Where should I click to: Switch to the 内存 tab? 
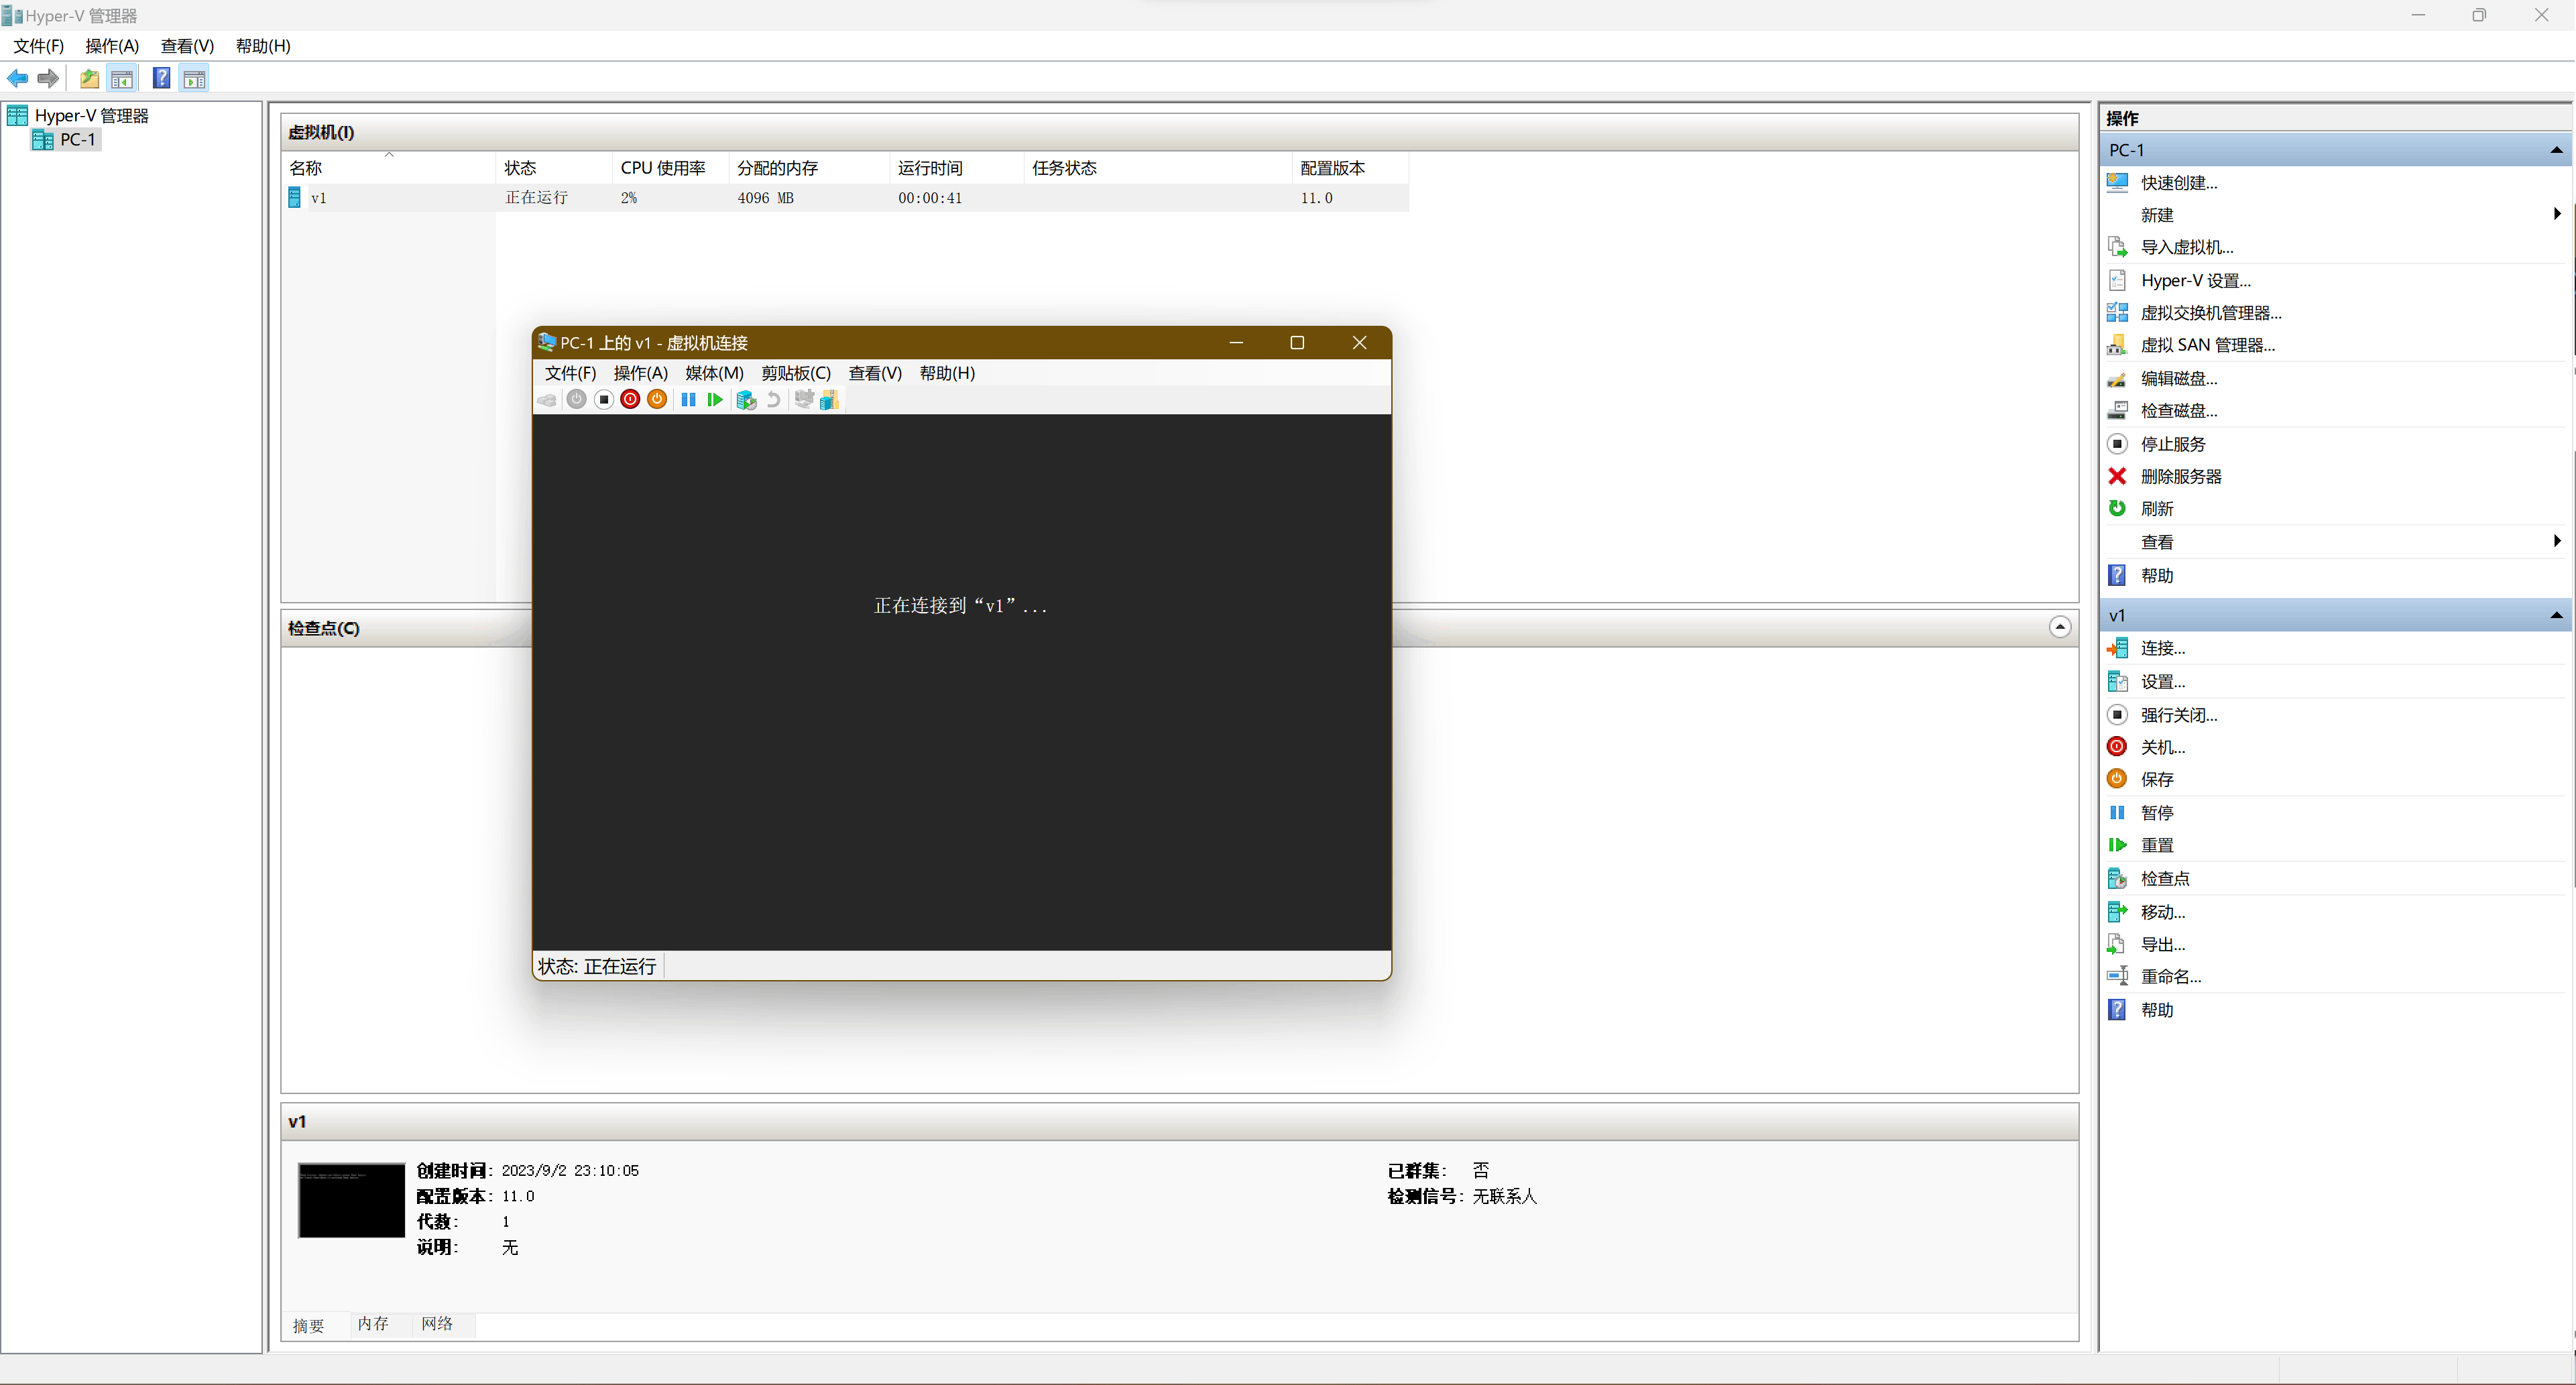[373, 1324]
